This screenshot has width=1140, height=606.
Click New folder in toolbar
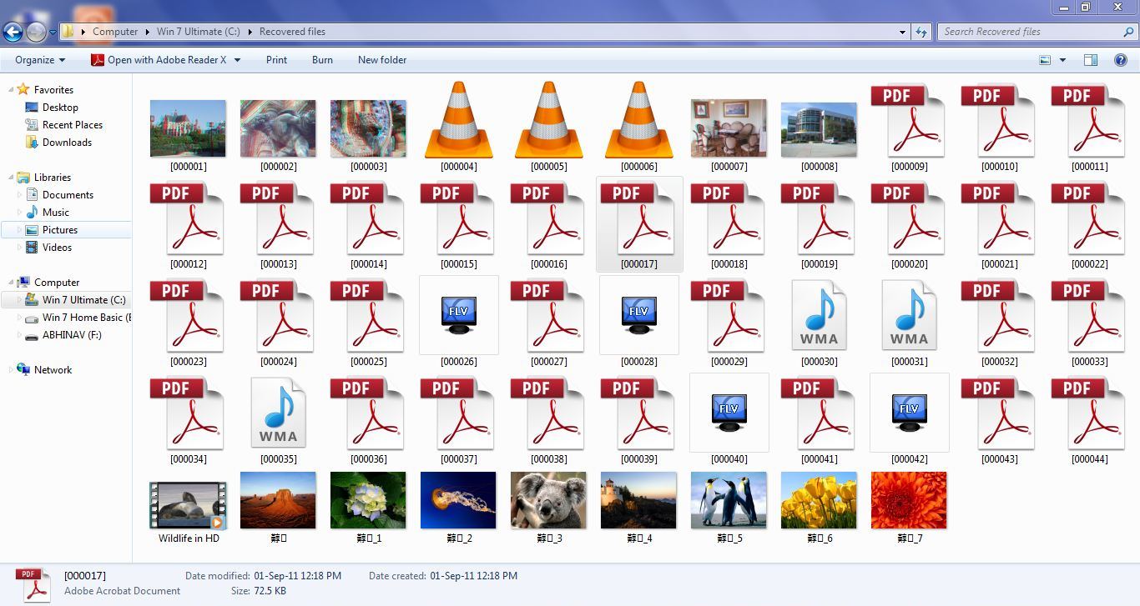(x=382, y=60)
